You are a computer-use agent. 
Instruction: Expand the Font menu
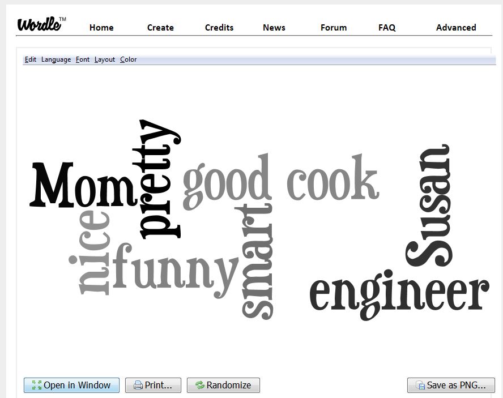(x=83, y=59)
